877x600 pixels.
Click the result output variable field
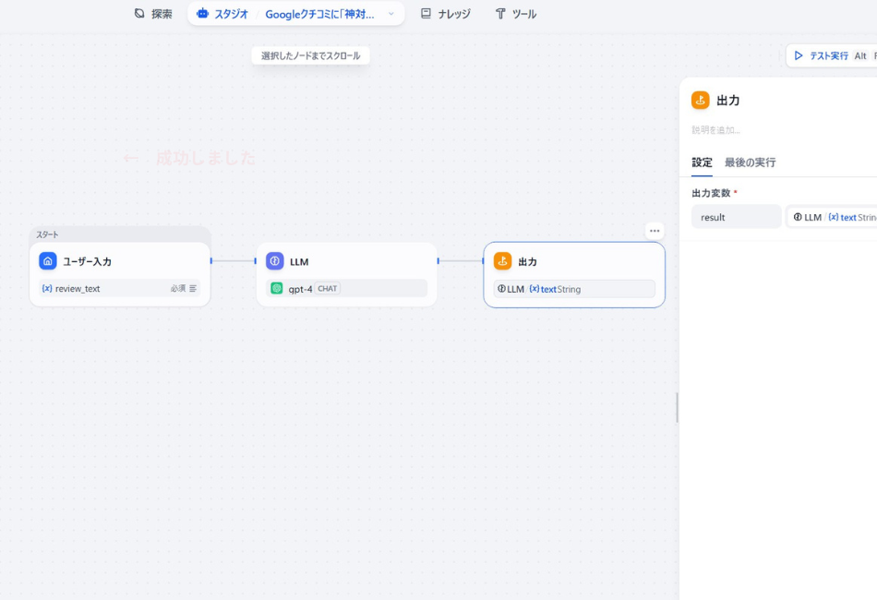click(x=736, y=216)
